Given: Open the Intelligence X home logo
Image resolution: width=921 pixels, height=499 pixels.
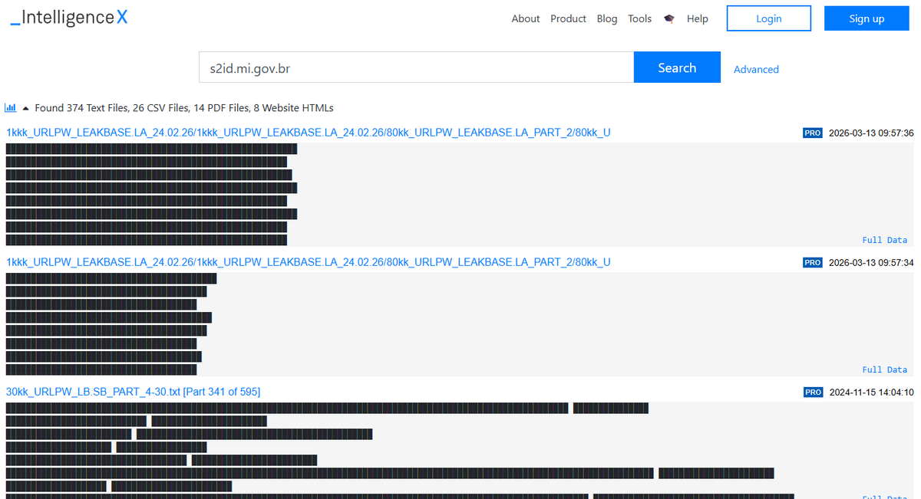Looking at the screenshot, I should (69, 18).
